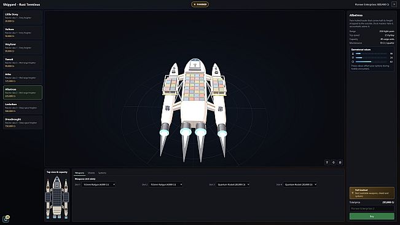Open the Slot 1 weapon dropdown
Screen dimensions: 400x225
(x=99, y=184)
